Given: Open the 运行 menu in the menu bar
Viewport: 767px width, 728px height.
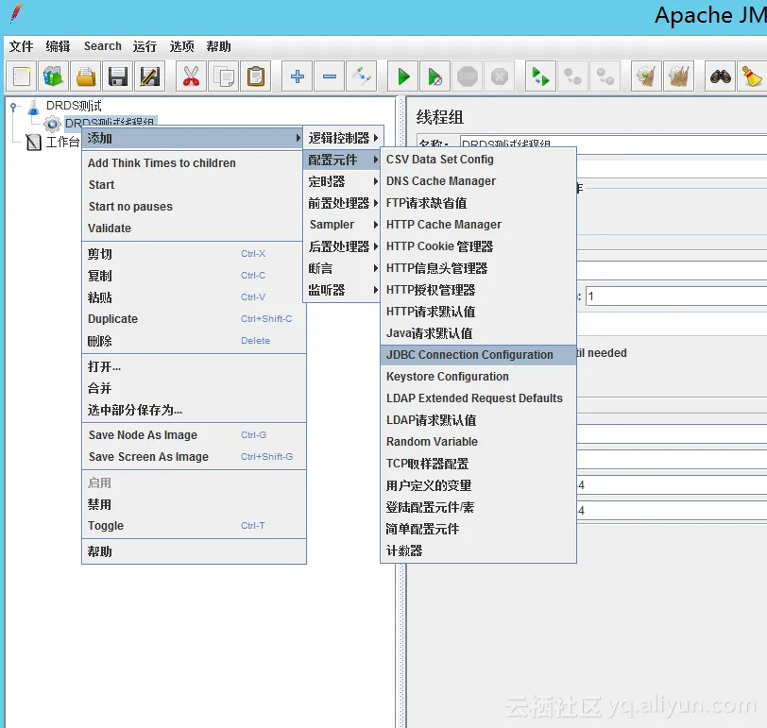Looking at the screenshot, I should [x=145, y=46].
